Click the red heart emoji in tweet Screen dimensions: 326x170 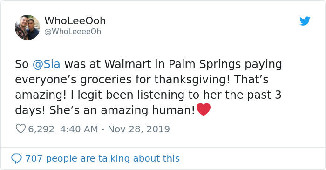(x=204, y=109)
